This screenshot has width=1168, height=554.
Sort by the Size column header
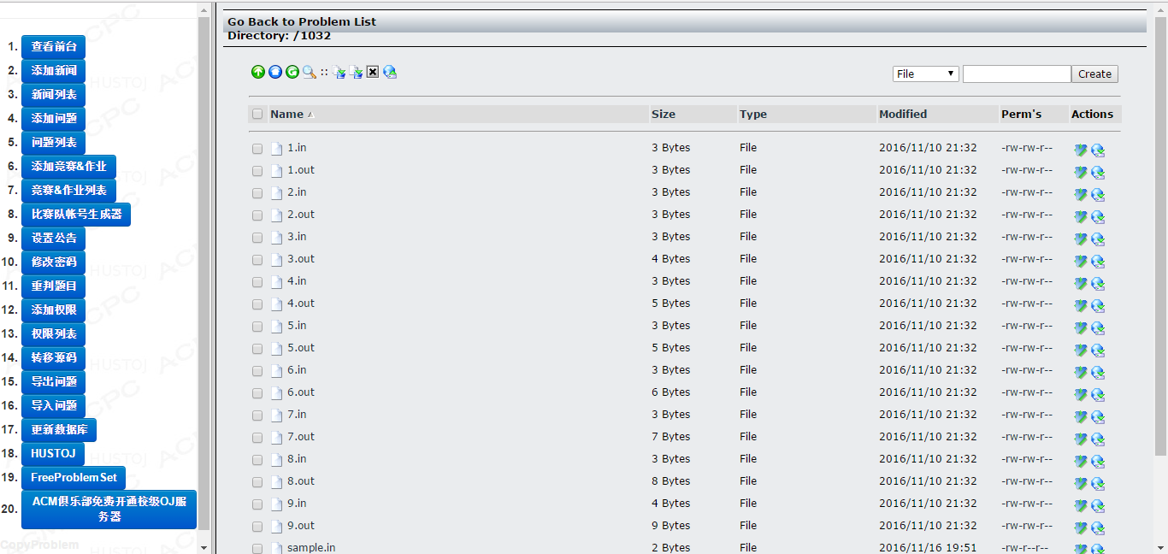[664, 114]
